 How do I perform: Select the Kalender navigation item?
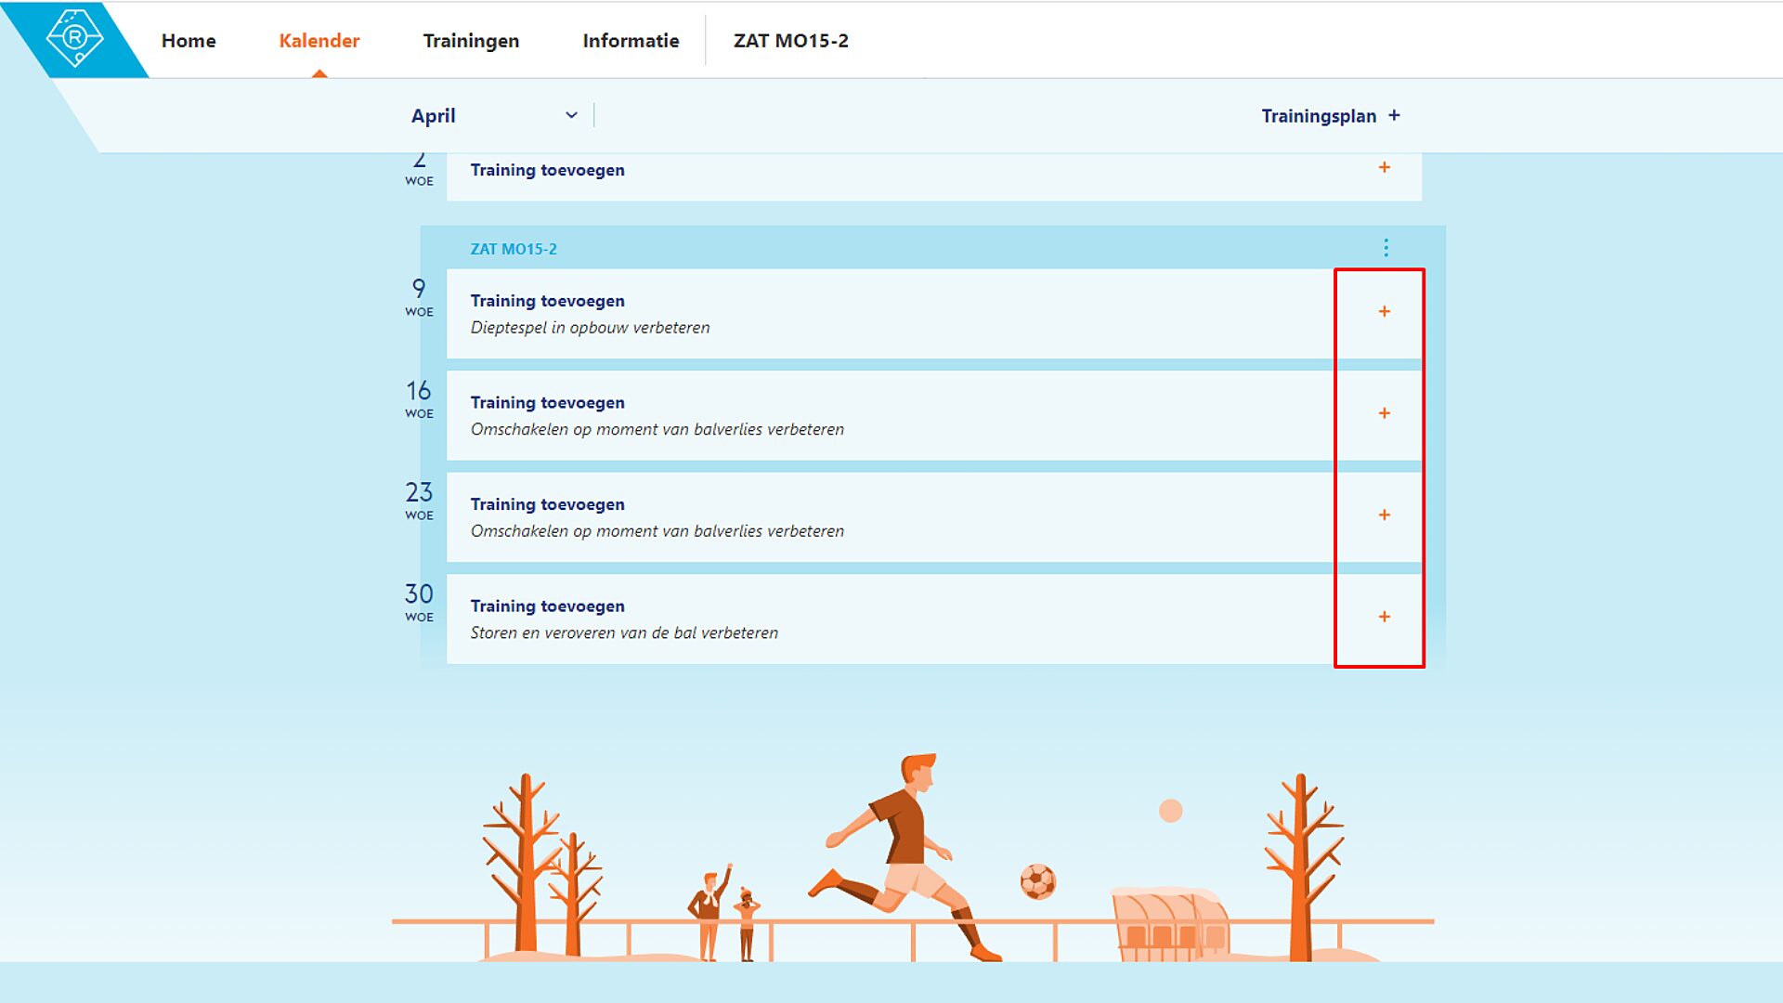coord(319,41)
